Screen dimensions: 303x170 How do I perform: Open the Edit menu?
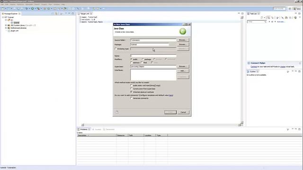7,4
